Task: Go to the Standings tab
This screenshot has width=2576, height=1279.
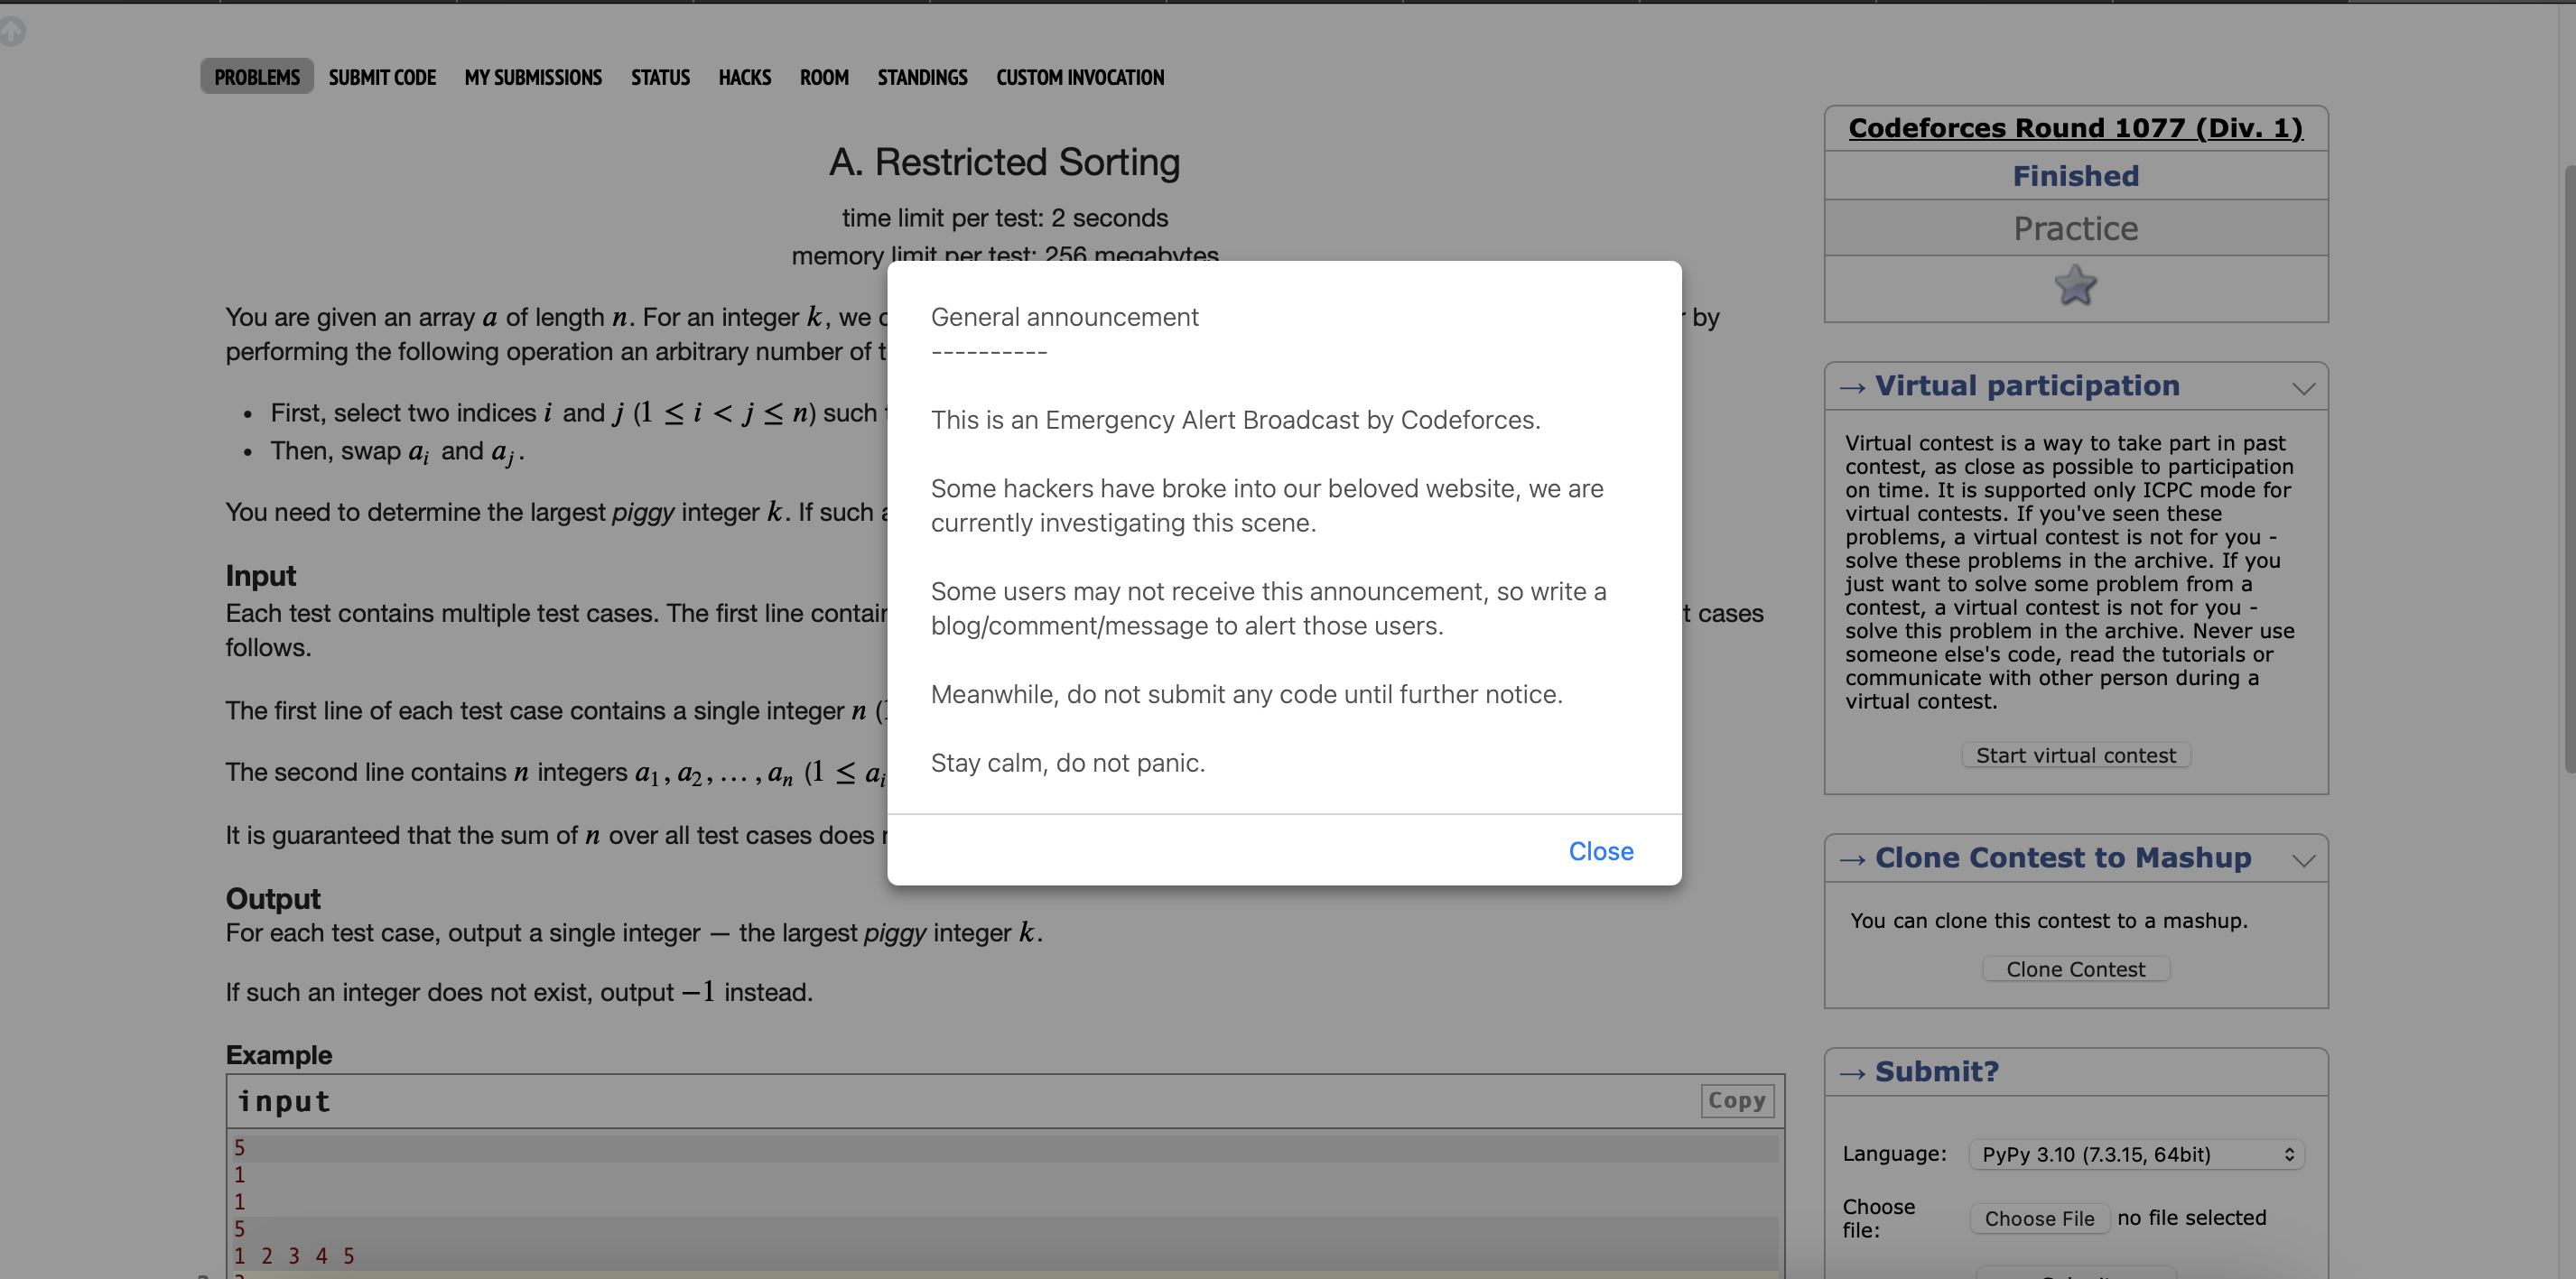Action: click(x=922, y=77)
